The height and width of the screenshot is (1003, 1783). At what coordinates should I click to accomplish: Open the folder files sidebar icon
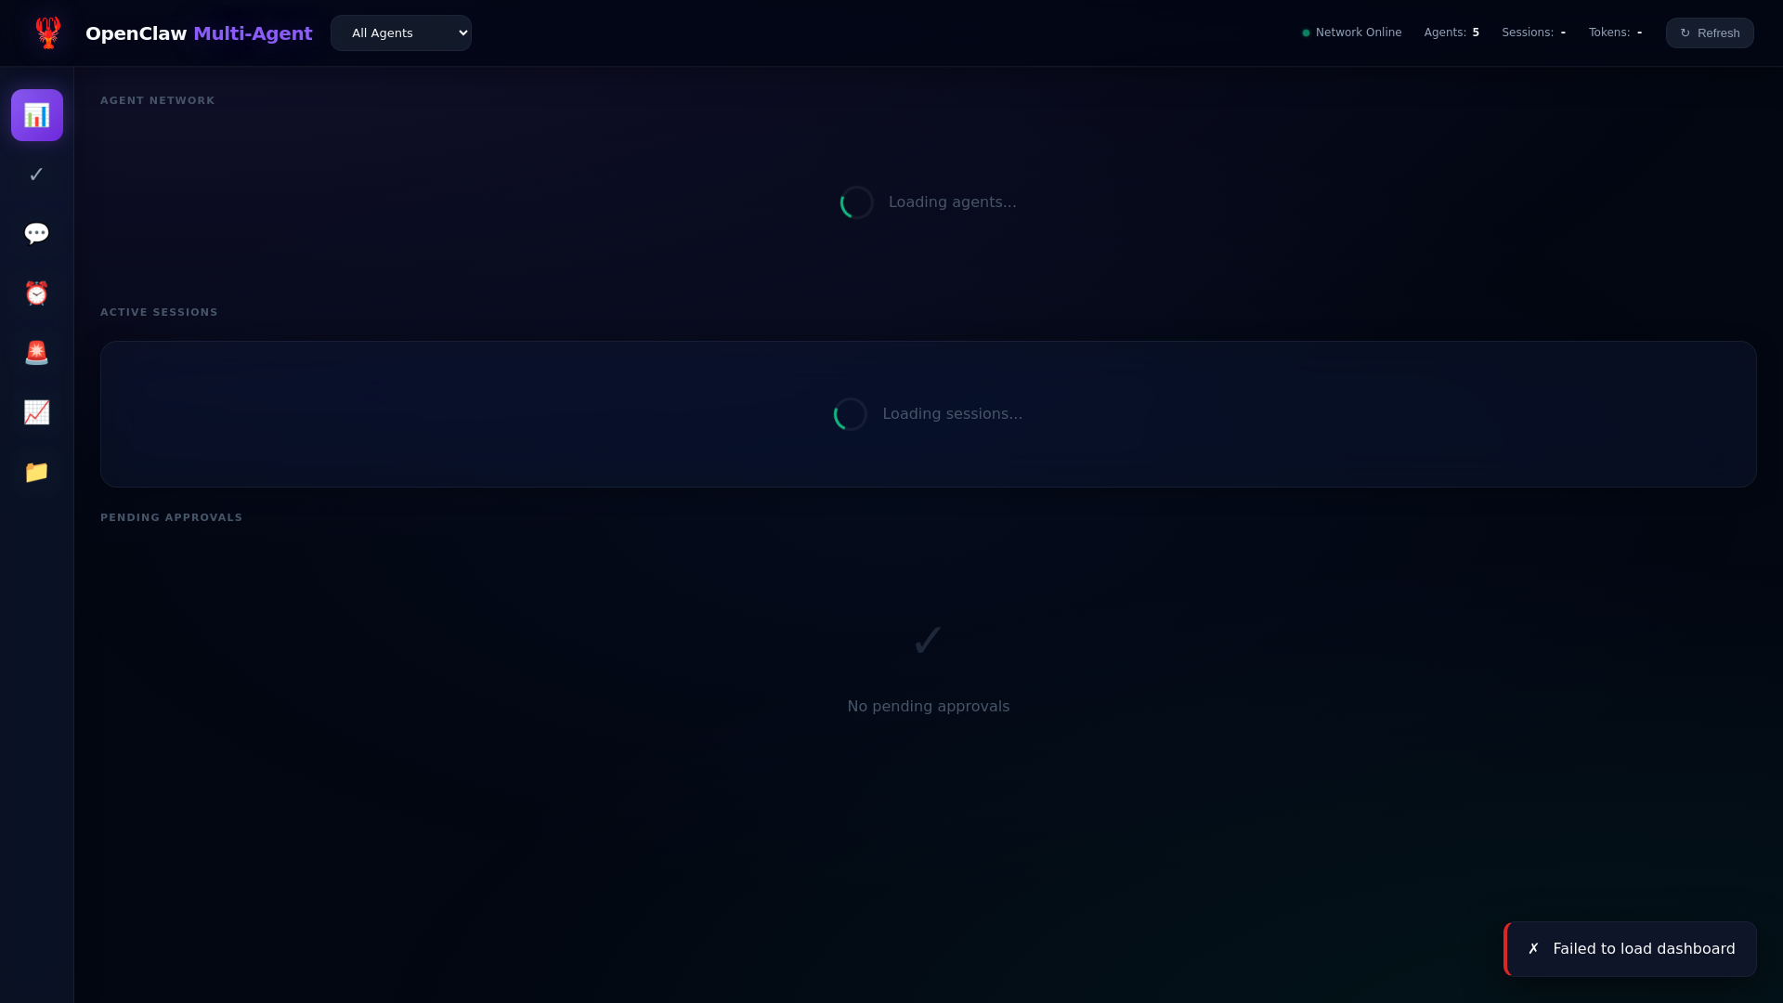(x=37, y=472)
